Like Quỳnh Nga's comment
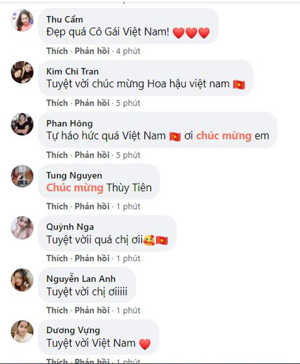 point(57,258)
